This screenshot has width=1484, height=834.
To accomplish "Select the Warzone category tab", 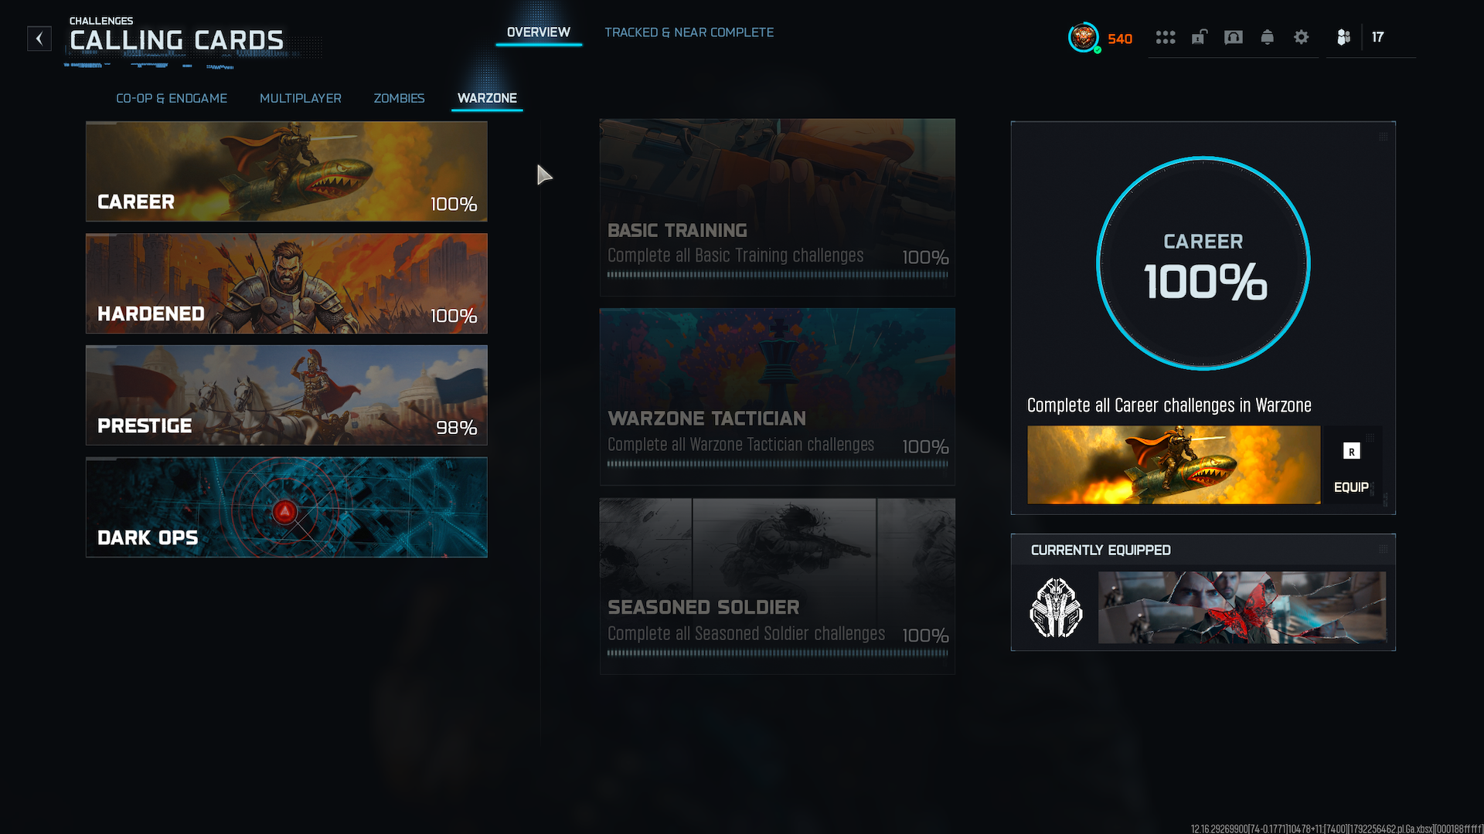I will click(x=487, y=98).
